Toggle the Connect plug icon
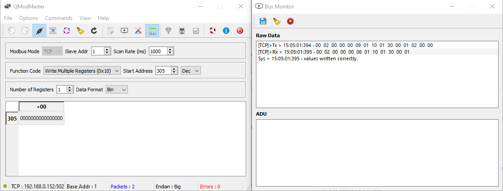Viewport: 503px width, 191px height. pyautogui.click(x=39, y=31)
